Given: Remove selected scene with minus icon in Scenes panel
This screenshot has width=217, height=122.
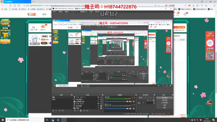Looking at the screenshot, I should (x=56, y=111).
